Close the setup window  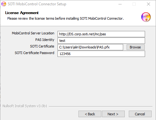[x=148, y=4]
